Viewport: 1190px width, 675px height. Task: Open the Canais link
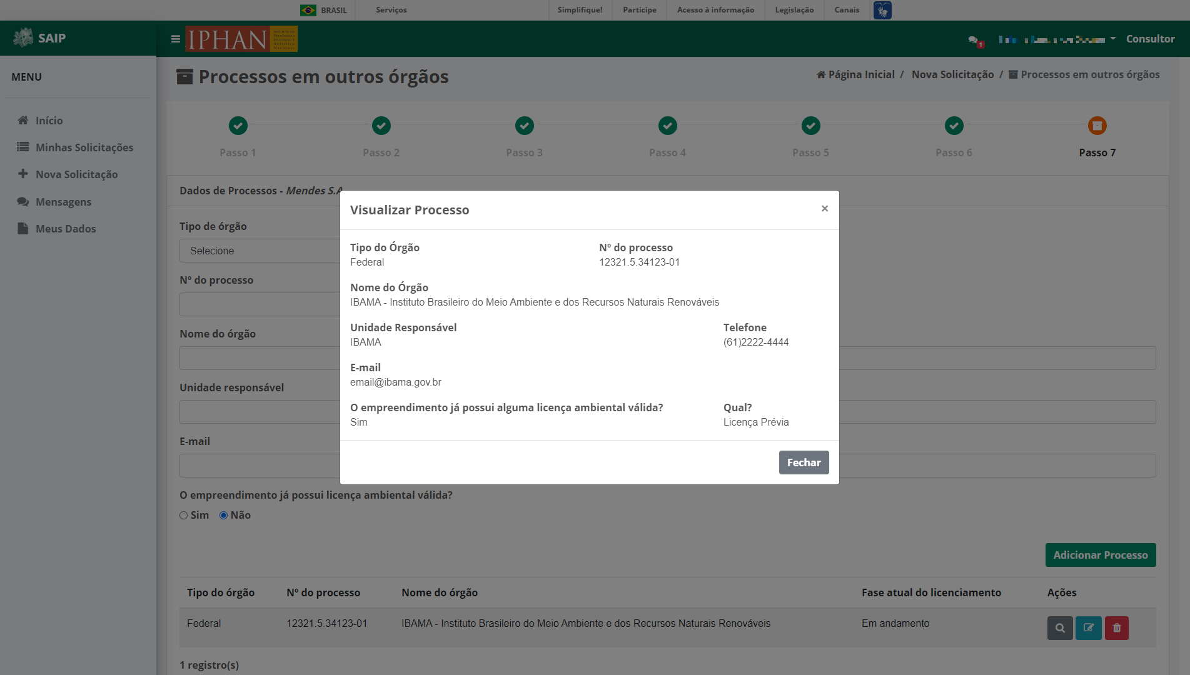coord(847,10)
